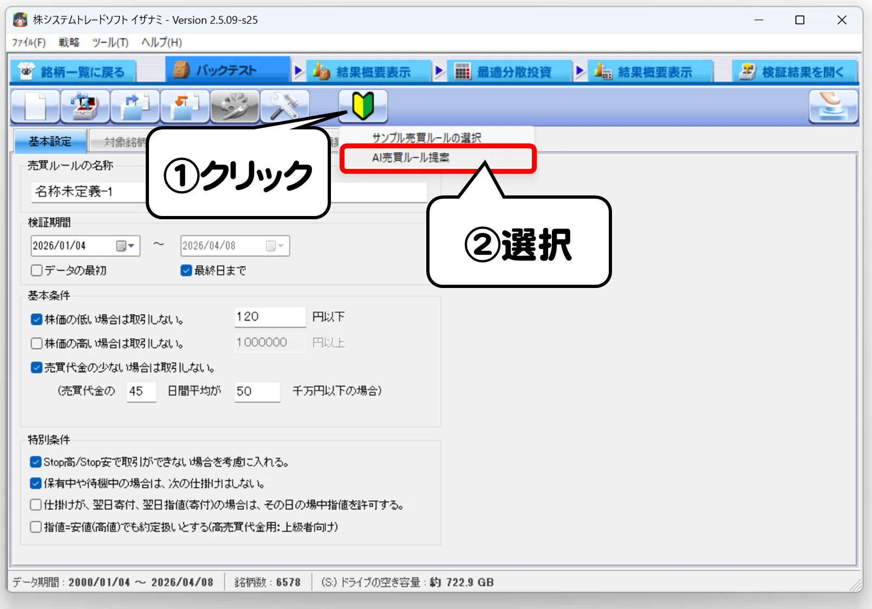Screen dimensions: 872x609
Task: Click the ドライブの空き容量 status entry
Action: (407, 582)
